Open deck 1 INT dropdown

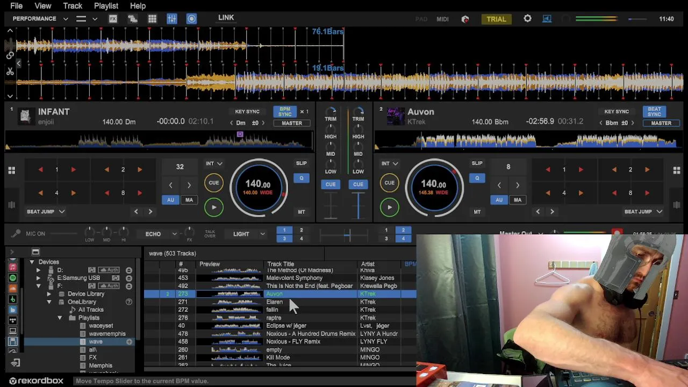pyautogui.click(x=214, y=163)
